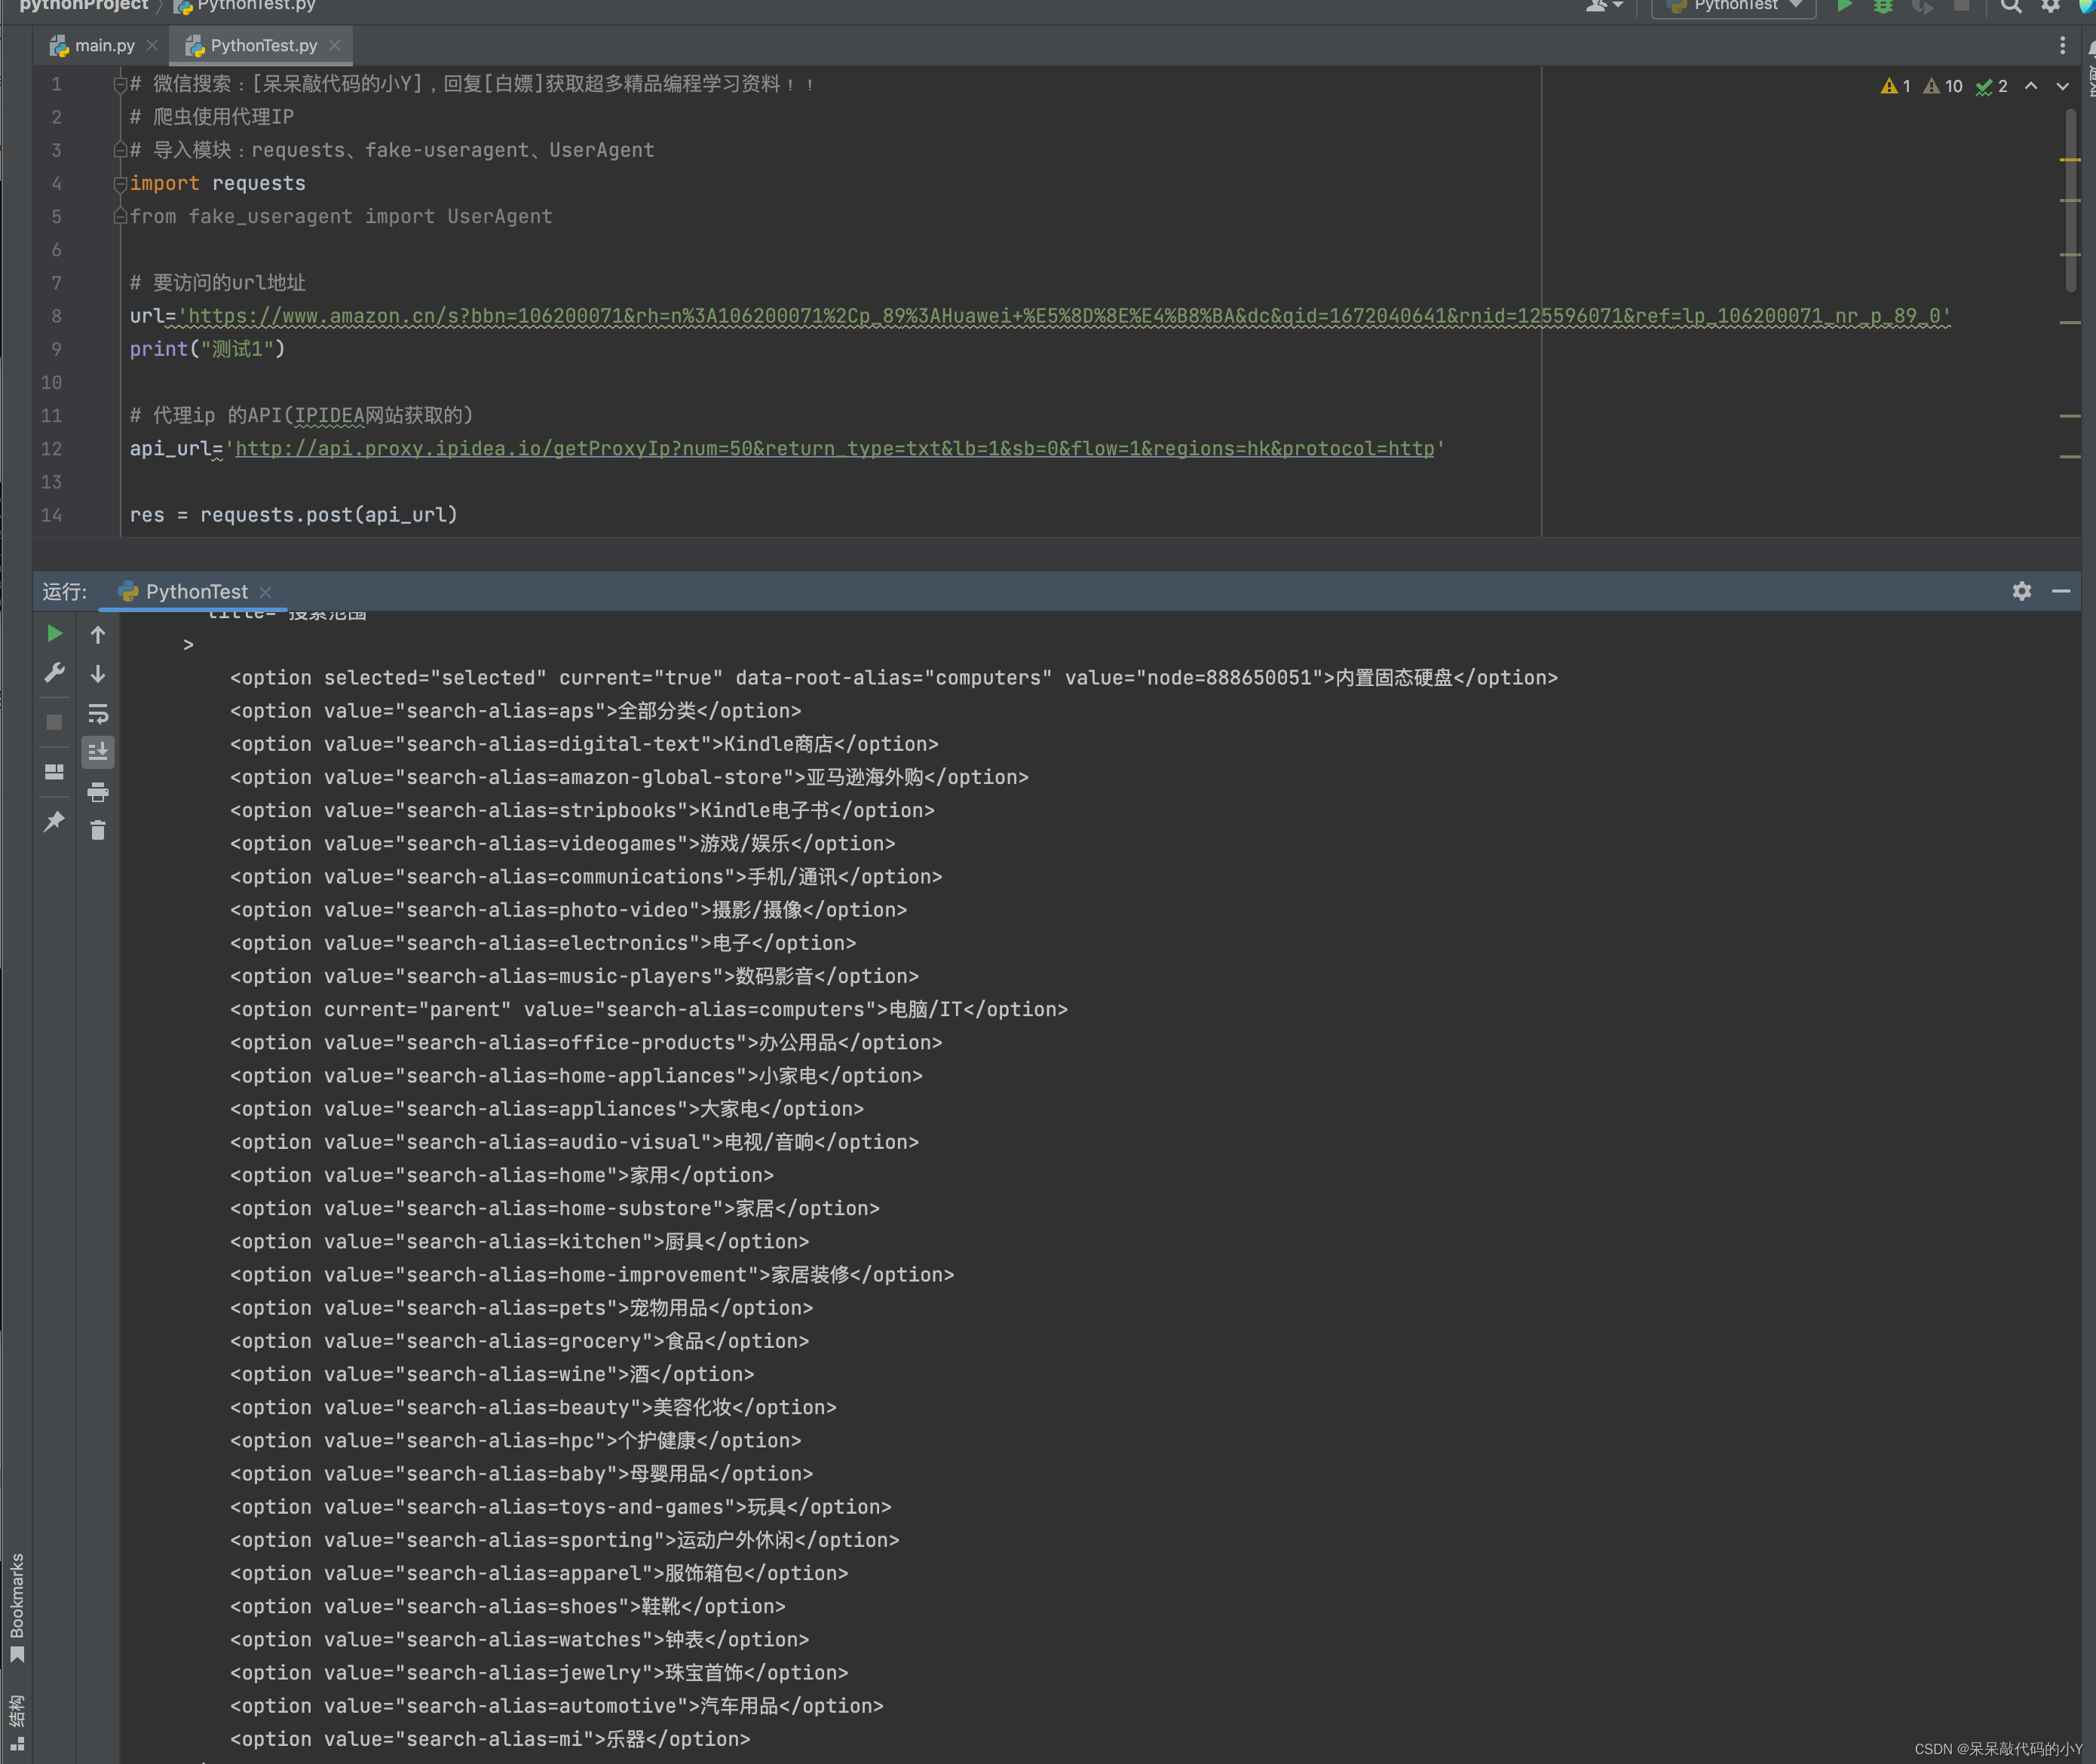
Task: Open the Run panel wrench settings
Action: [x=55, y=672]
